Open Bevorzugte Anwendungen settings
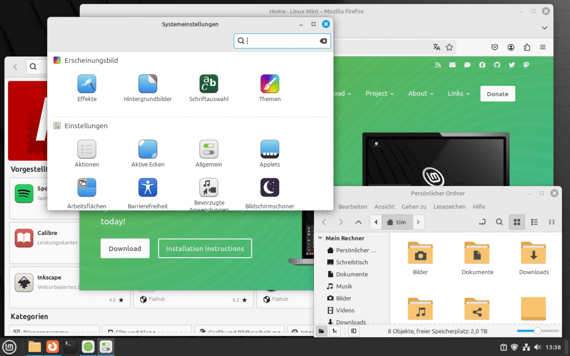Screen dimensions: 570x356 (209, 195)
